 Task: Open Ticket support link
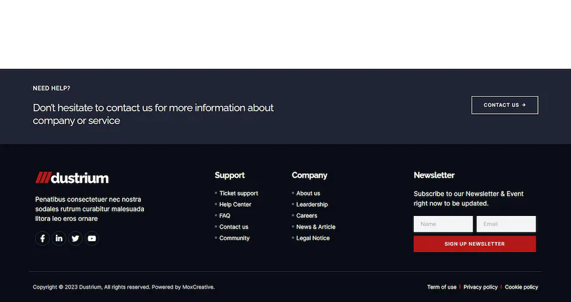(x=239, y=193)
